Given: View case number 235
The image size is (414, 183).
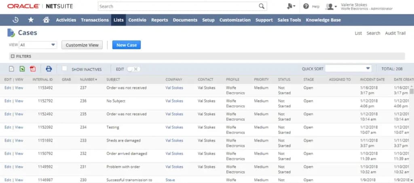Looking at the screenshot, I should (x=19, y=114).
